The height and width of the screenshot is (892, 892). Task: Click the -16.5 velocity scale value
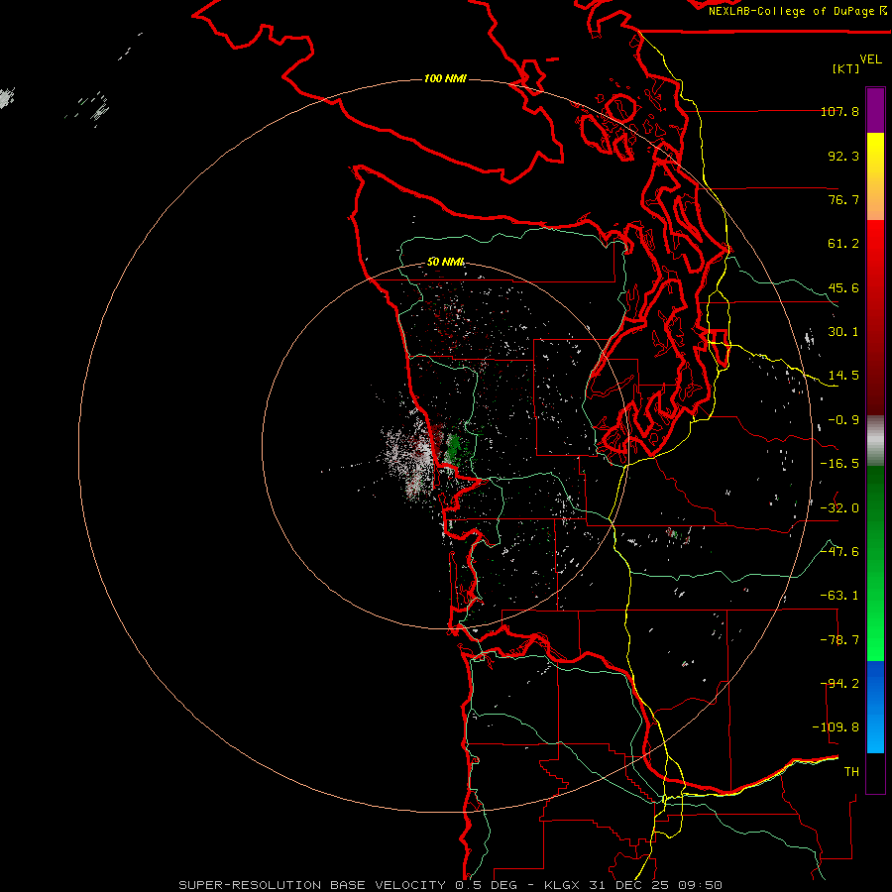click(839, 464)
